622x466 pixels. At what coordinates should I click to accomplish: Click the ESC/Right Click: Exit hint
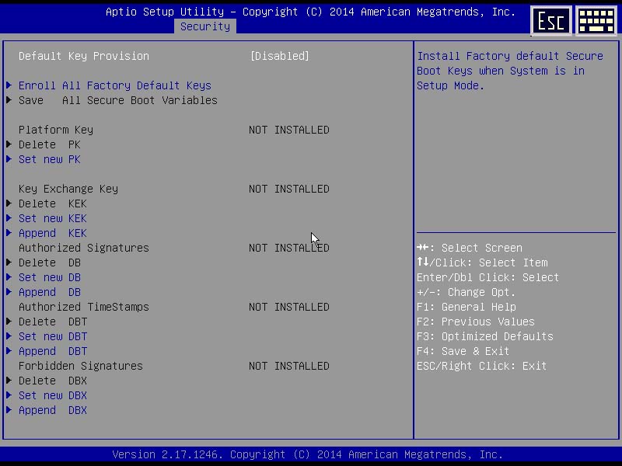point(481,366)
